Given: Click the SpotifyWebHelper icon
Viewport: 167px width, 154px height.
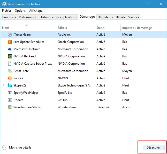Looking at the screenshot, I should tap(10, 93).
